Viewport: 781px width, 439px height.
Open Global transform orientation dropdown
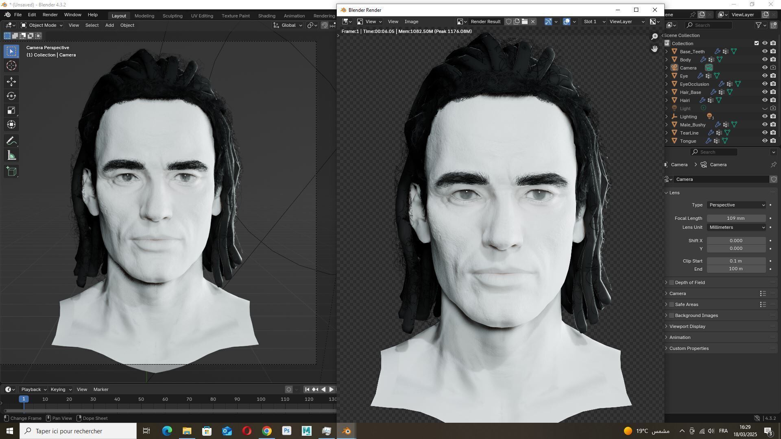coord(288,25)
